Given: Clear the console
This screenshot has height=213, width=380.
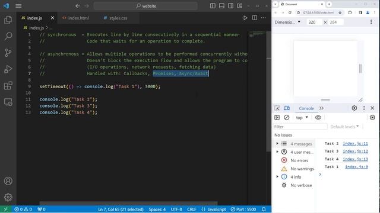Looking at the screenshot, I should coord(286,118).
